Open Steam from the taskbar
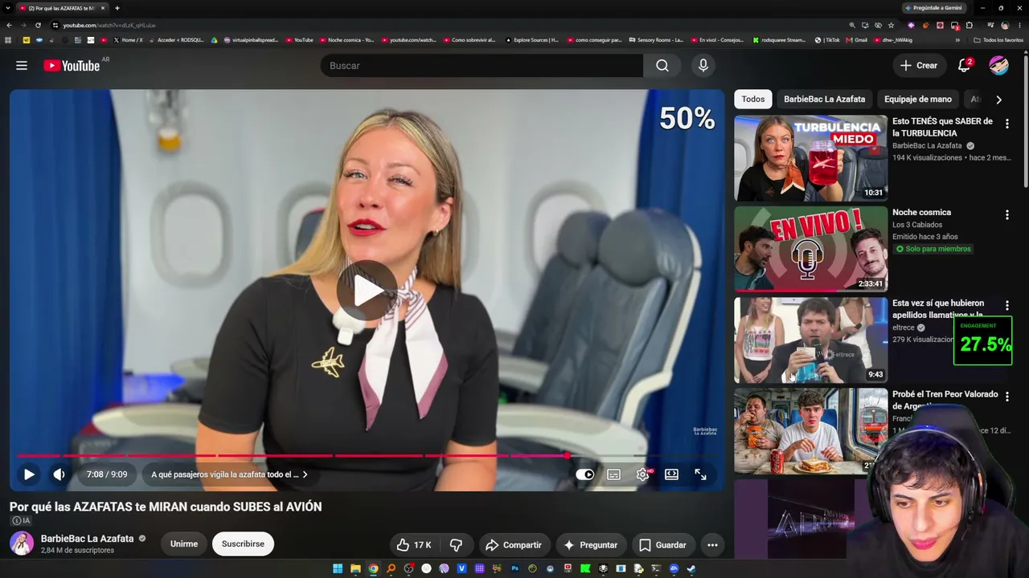The width and height of the screenshot is (1029, 578). tap(691, 569)
